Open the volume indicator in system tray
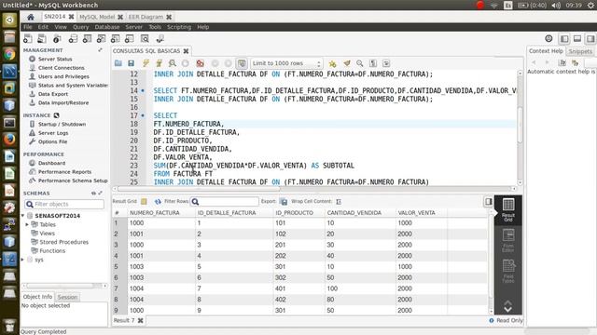This screenshot has height=335, width=597. click(556, 6)
